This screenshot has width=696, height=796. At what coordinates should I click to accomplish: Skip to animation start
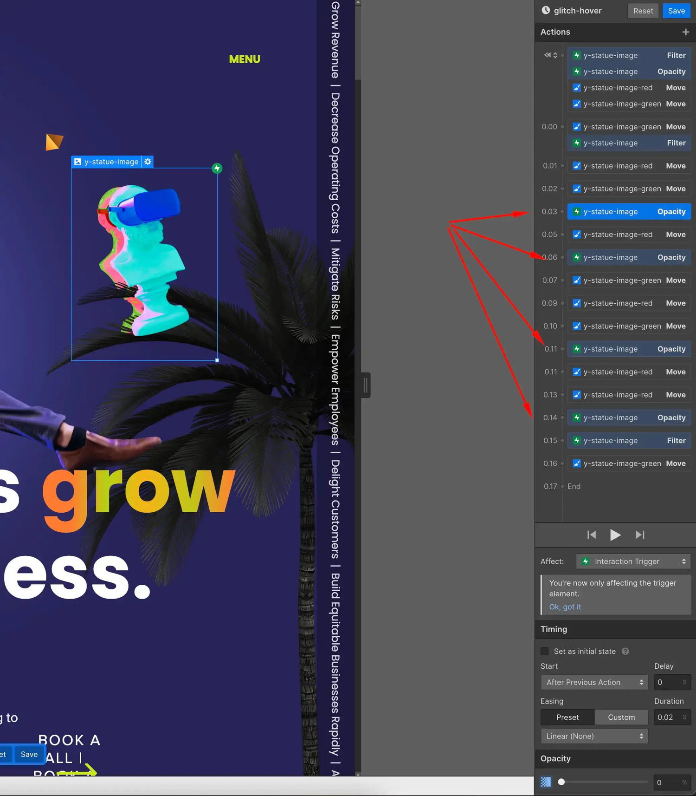592,535
